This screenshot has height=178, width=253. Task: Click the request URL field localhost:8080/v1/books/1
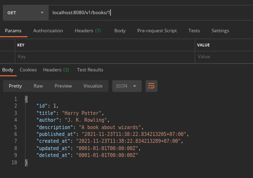tap(151, 13)
